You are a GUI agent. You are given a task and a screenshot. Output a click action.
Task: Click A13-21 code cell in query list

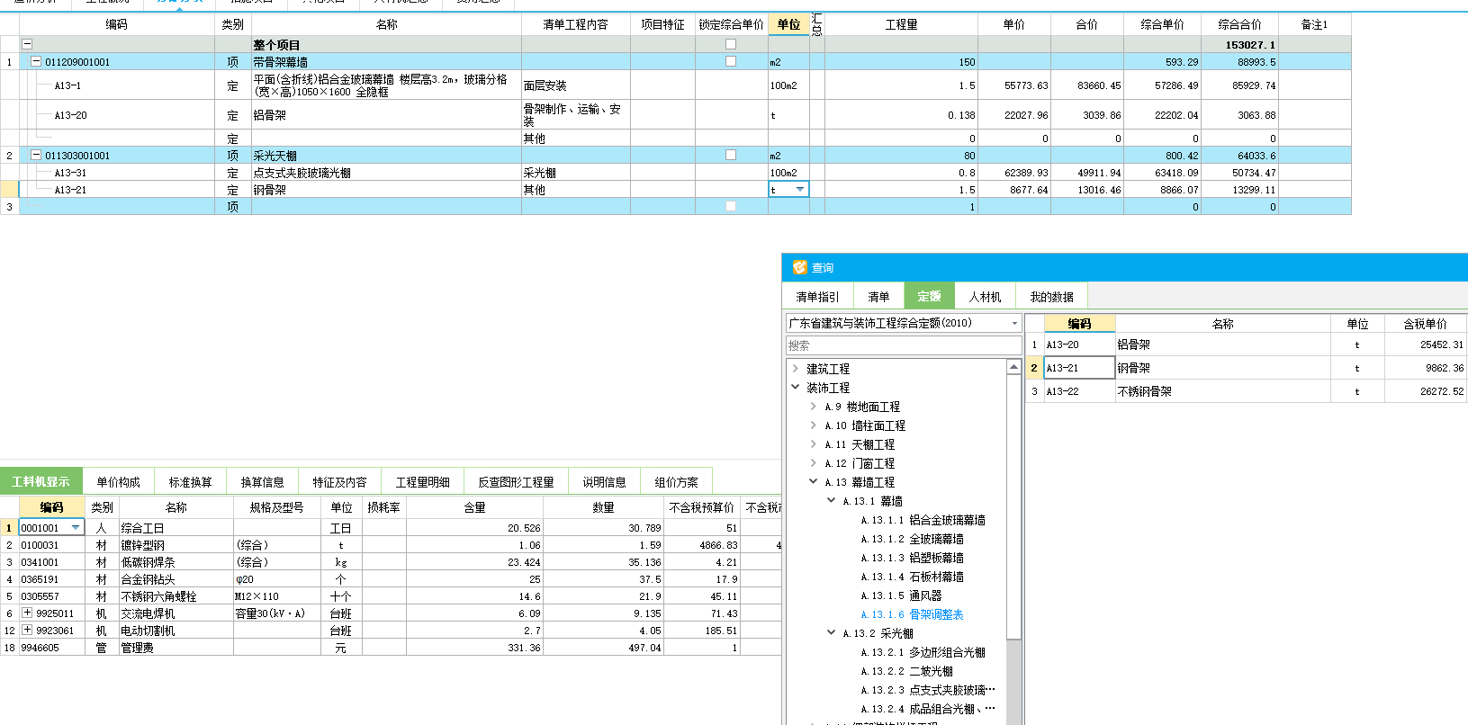[1079, 368]
